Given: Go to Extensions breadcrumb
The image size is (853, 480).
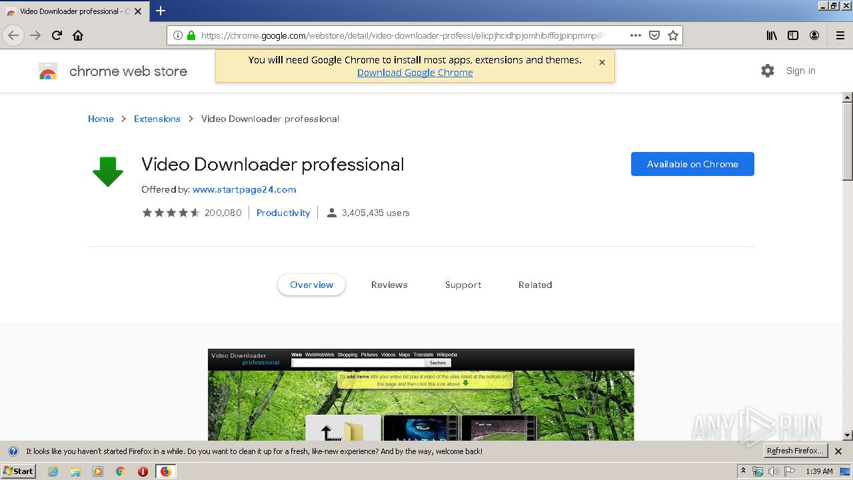Looking at the screenshot, I should tap(157, 119).
